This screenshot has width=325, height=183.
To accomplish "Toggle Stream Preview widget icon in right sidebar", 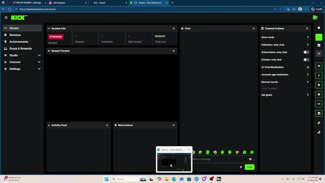I will 319,66.
